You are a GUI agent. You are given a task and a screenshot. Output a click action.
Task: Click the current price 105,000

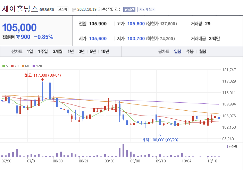[19, 27]
